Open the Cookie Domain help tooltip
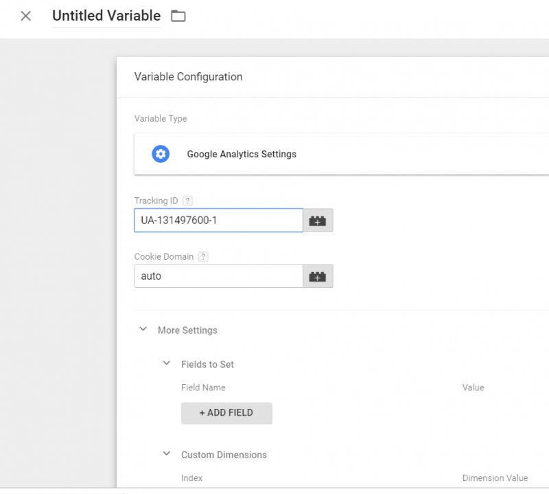This screenshot has width=549, height=494. pos(203,257)
